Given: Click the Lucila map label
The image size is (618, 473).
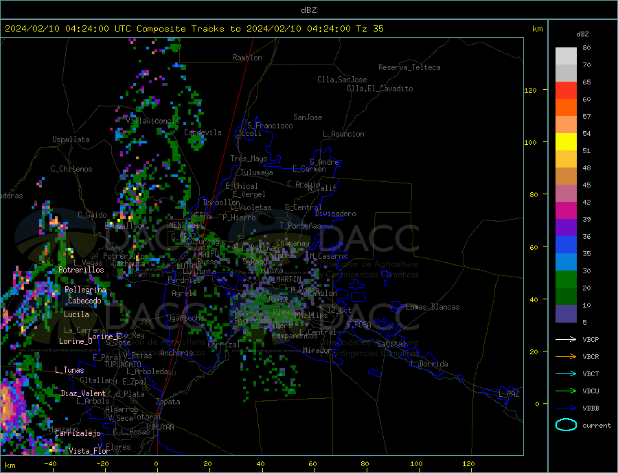Looking at the screenshot, I should pos(76,314).
